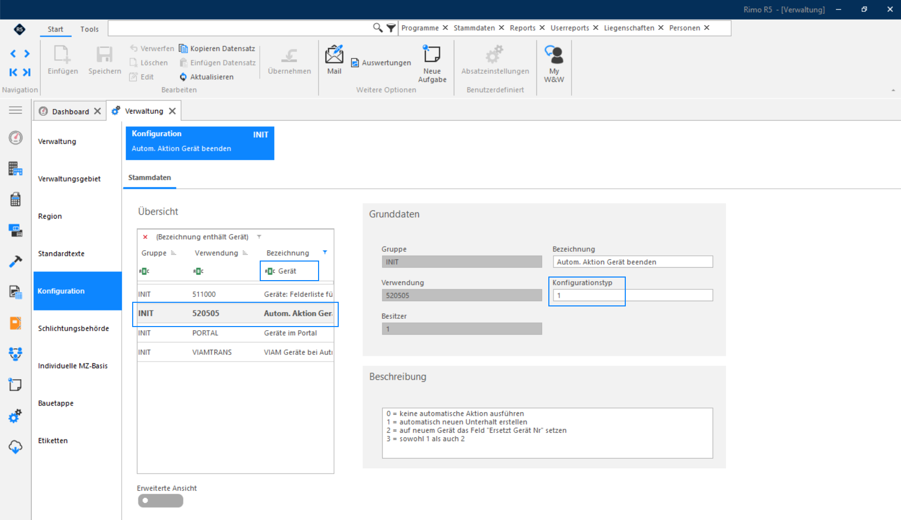Image resolution: width=901 pixels, height=520 pixels.
Task: Click the Gerät filter cell
Action: point(289,271)
